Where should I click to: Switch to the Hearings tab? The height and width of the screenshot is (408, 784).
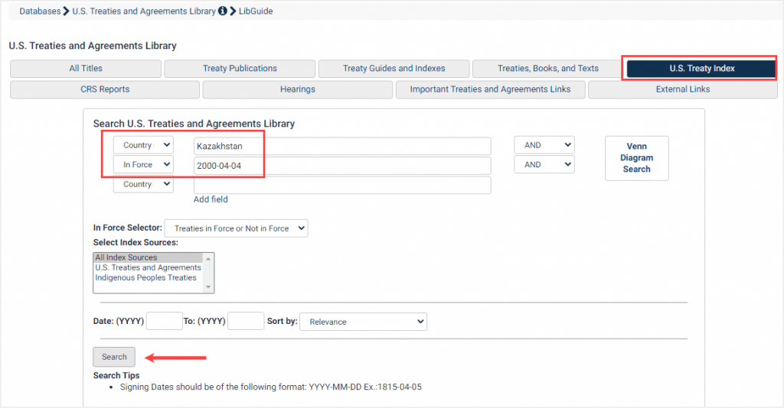pyautogui.click(x=298, y=89)
